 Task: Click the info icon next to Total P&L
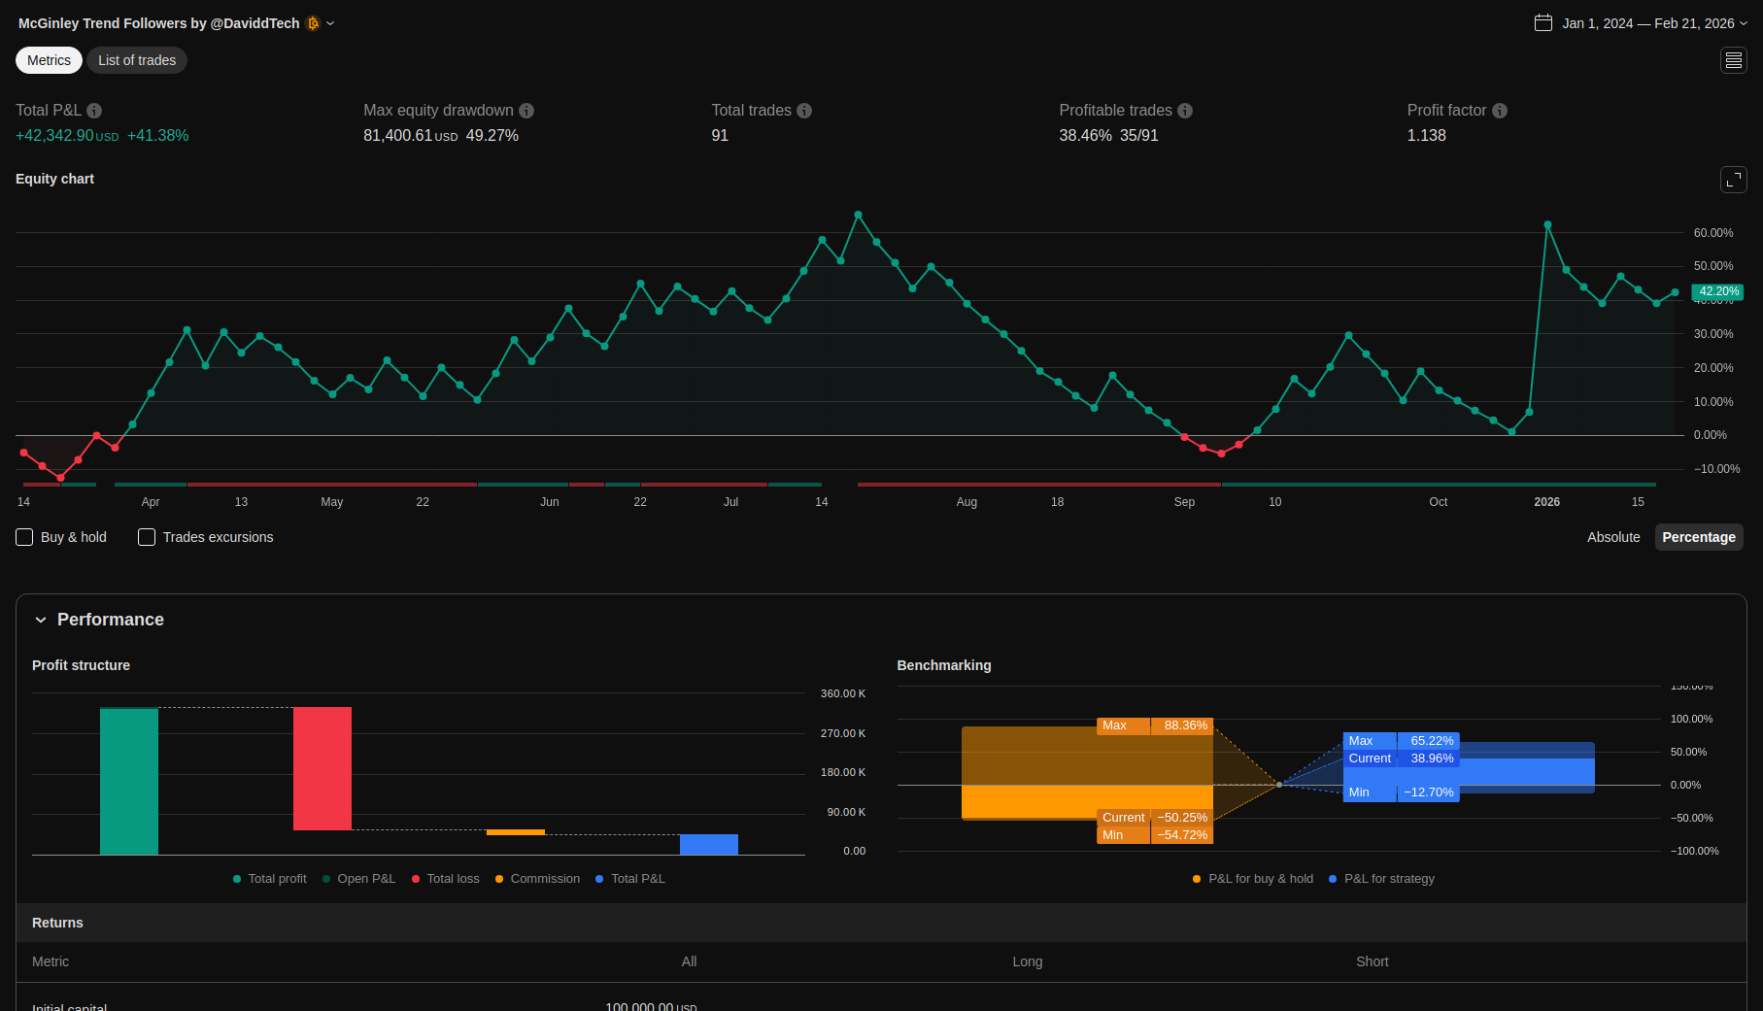click(x=94, y=111)
